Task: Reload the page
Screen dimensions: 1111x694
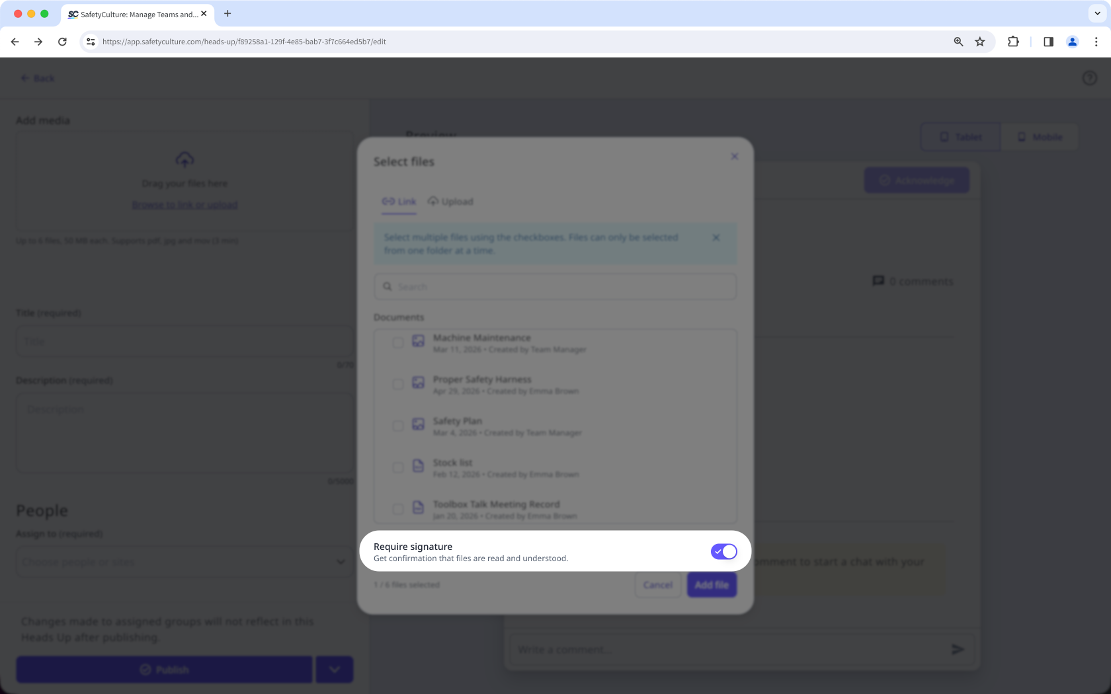Action: coord(62,42)
